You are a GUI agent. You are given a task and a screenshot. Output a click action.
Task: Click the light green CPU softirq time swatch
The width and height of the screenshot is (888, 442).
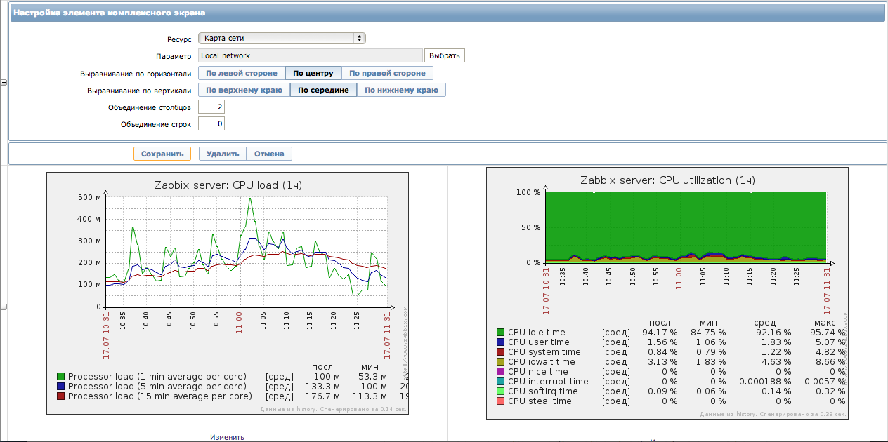tap(500, 391)
